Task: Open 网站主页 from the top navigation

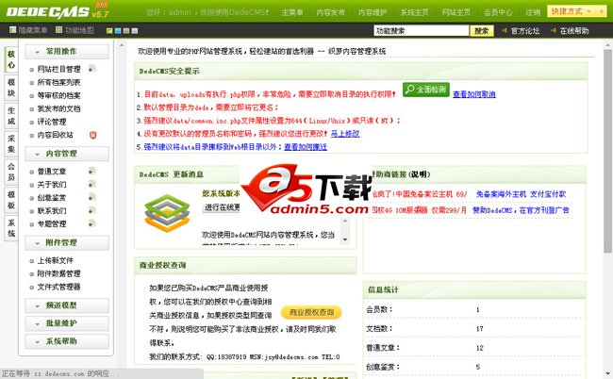Action: pyautogui.click(x=456, y=12)
